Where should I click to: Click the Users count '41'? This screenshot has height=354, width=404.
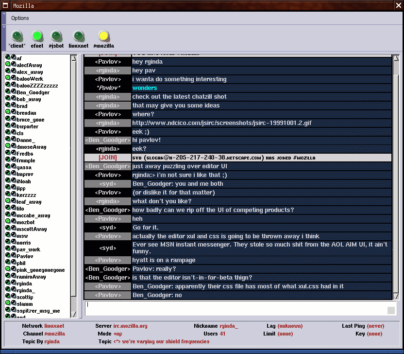coord(222,334)
